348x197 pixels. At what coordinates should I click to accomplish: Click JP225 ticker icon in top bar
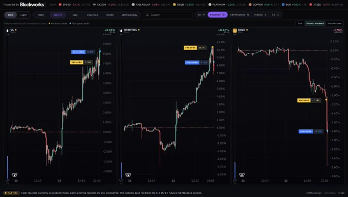(x=311, y=5)
